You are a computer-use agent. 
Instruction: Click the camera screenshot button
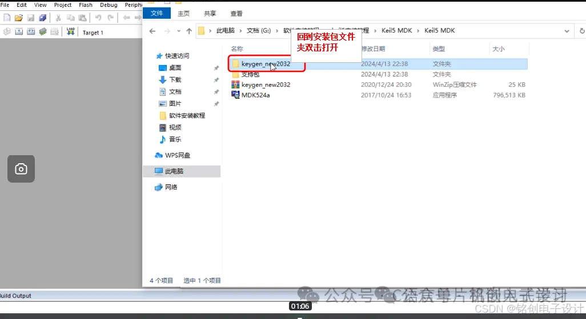(x=21, y=169)
